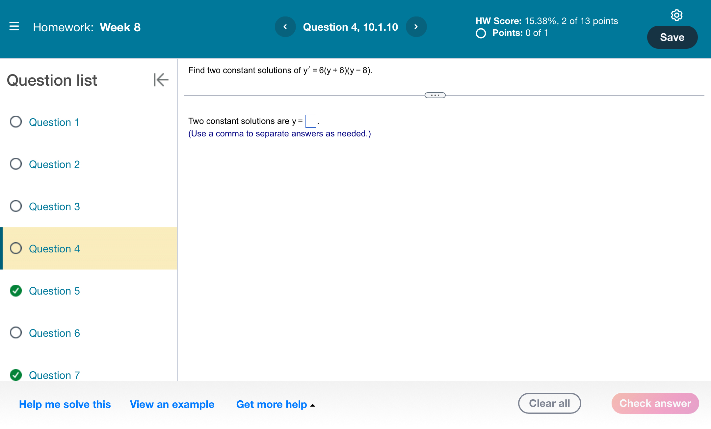Go to the previous question
711x429 pixels.
click(x=285, y=27)
